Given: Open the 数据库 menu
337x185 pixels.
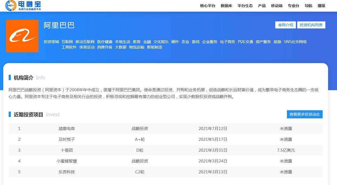Looking at the screenshot, I should 226,6.
